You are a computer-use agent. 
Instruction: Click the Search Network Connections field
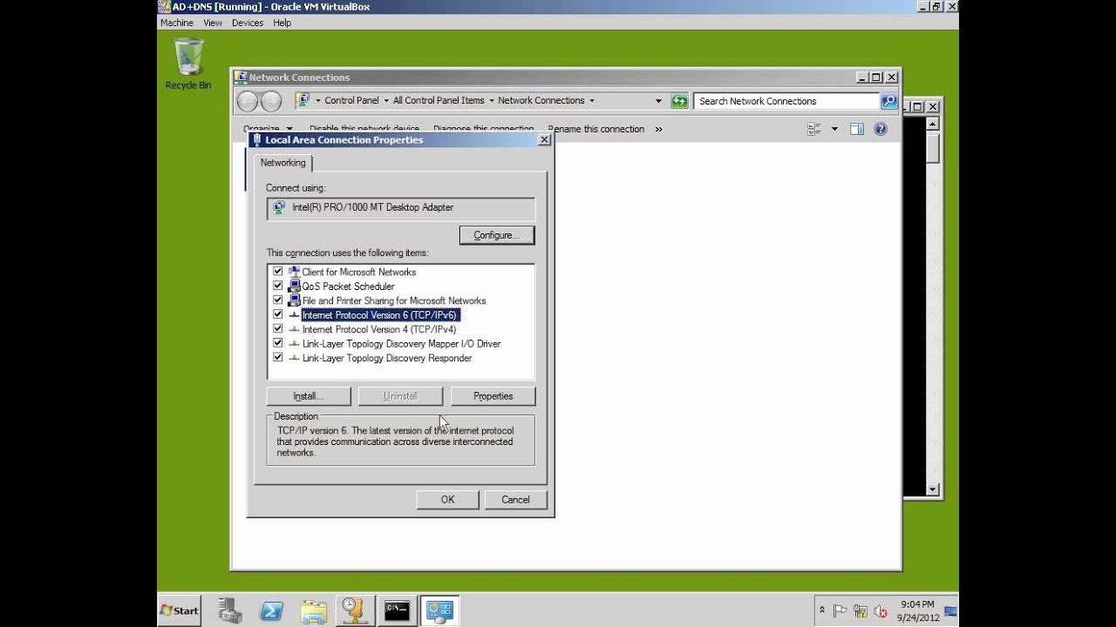click(x=786, y=101)
